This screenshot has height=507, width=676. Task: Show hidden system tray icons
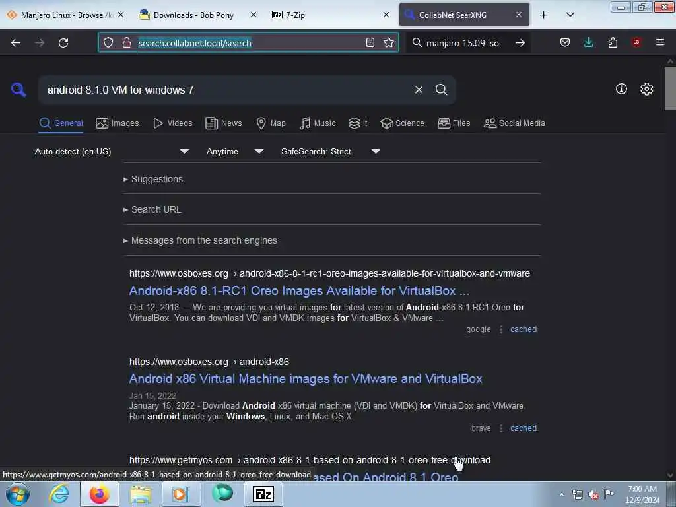(x=561, y=495)
